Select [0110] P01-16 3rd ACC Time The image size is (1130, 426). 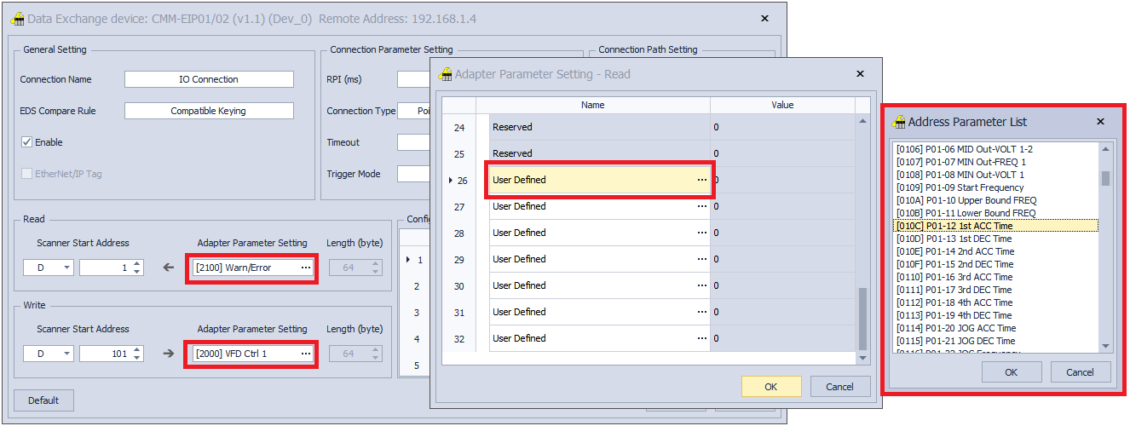coord(995,277)
